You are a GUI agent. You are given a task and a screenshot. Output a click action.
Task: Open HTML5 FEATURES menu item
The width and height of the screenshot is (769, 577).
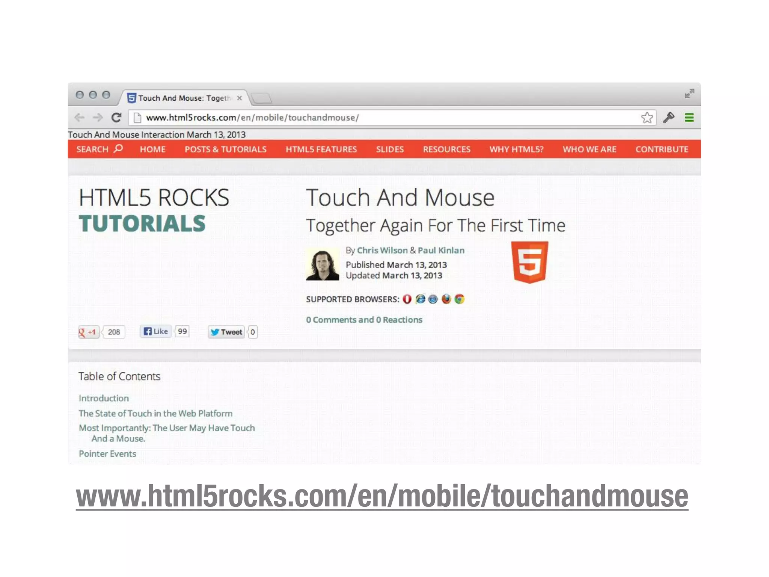(321, 149)
